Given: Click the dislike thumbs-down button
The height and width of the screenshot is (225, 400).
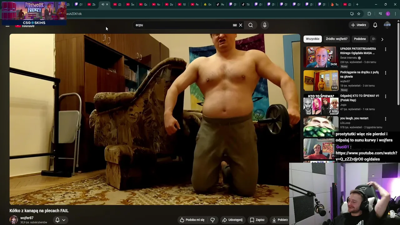Looking at the screenshot, I should [x=212, y=220].
